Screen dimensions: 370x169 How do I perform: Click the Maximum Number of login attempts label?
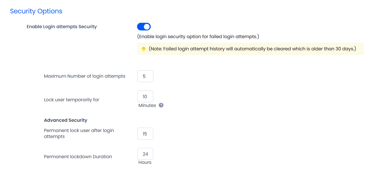tap(85, 76)
